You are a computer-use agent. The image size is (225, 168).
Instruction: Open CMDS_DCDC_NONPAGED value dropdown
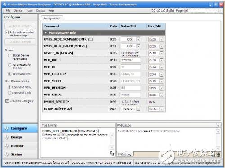(x=139, y=39)
